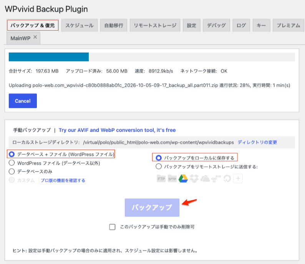The height and width of the screenshot is (264, 305).
Task: Switch to the デバッグ tab
Action: [x=216, y=25]
